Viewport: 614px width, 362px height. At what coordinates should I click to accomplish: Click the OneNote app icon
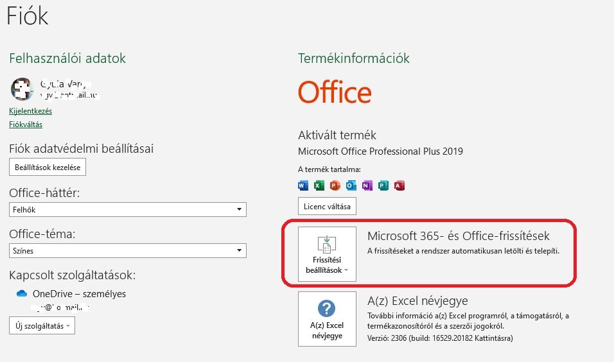[x=367, y=185]
